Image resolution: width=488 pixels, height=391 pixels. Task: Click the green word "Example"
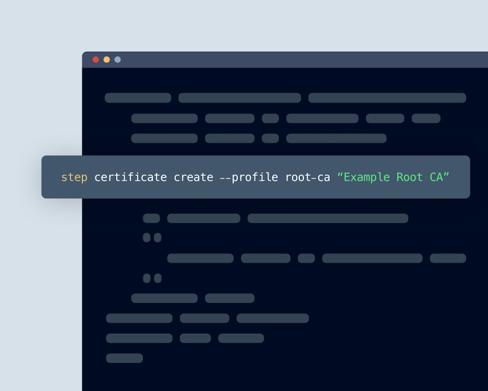click(x=367, y=177)
